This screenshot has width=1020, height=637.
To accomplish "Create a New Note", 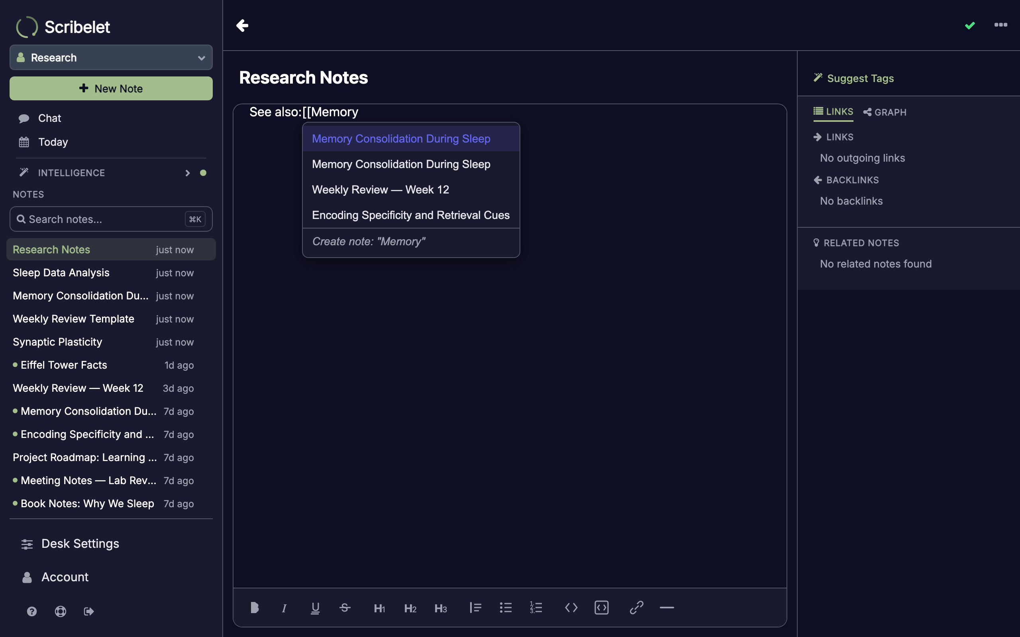I will click(x=111, y=88).
